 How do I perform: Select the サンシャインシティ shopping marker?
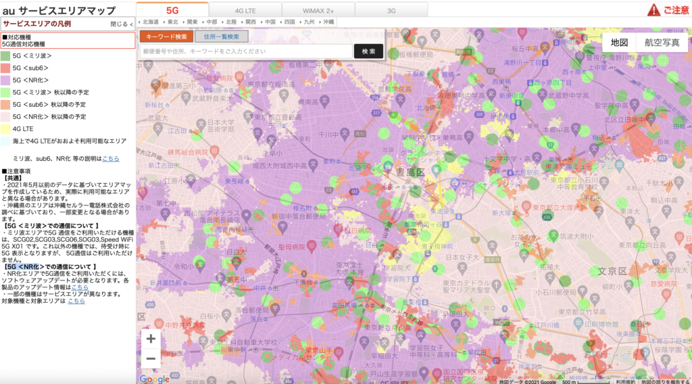coord(455,183)
